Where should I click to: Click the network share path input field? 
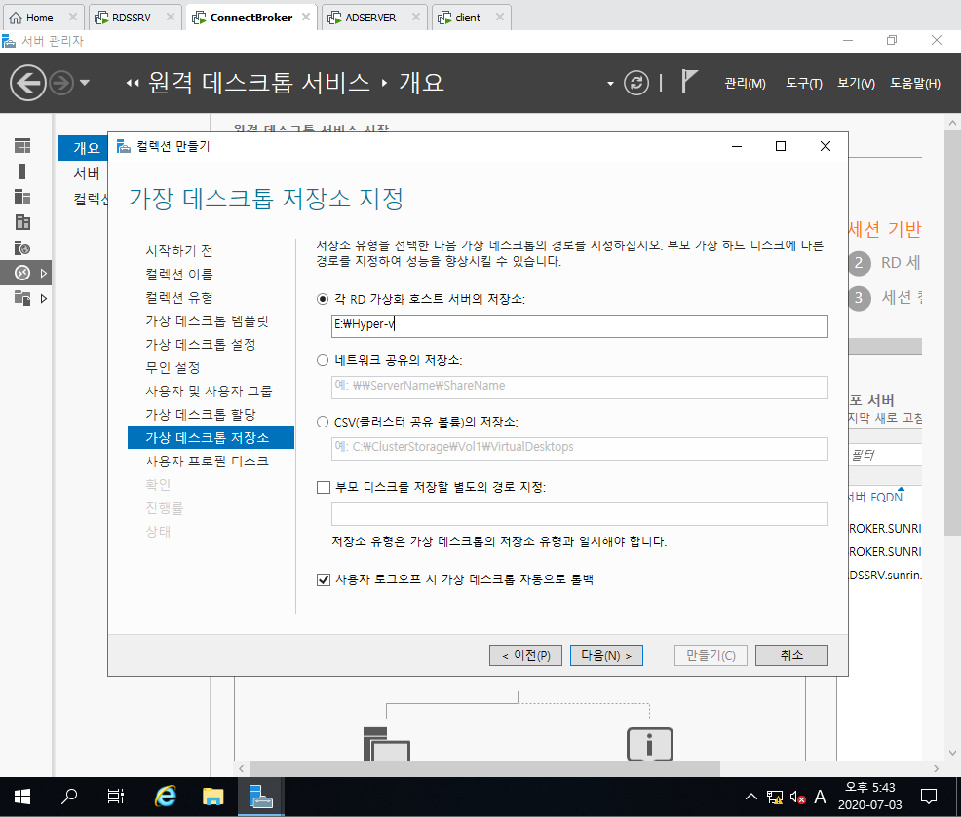pyautogui.click(x=580, y=387)
